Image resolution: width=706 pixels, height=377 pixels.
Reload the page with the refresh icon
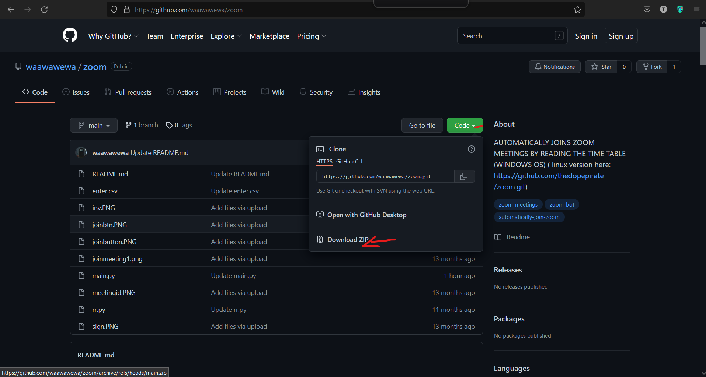tap(44, 10)
